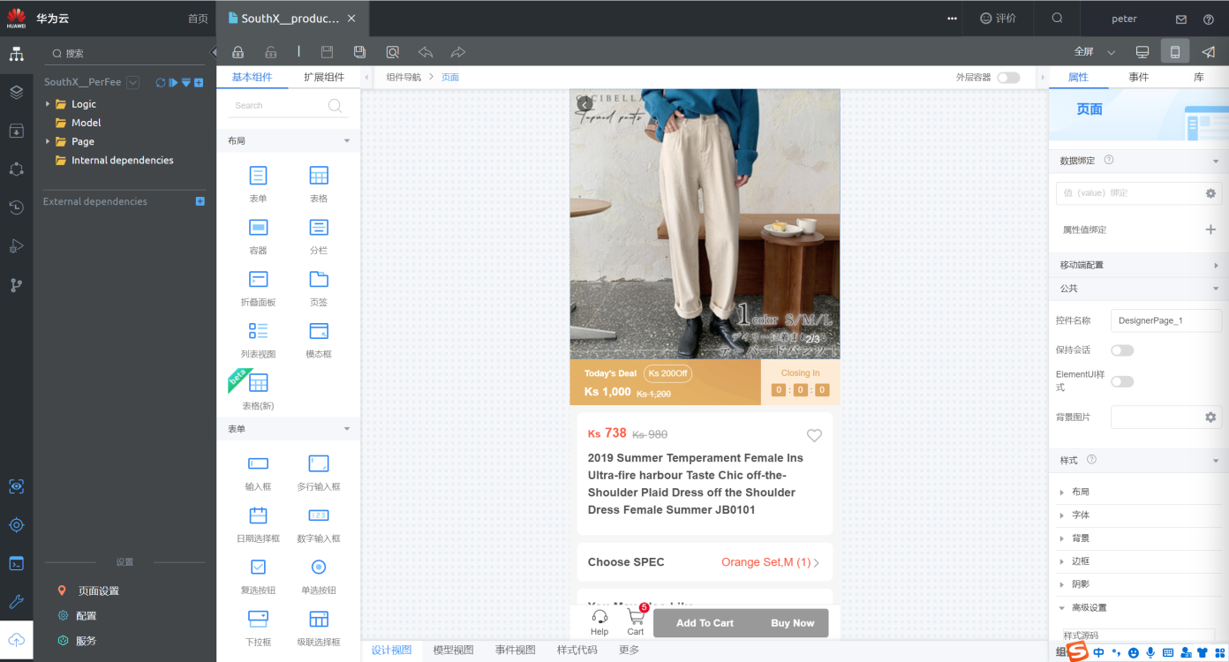Switch to mobile phone view

click(x=1175, y=52)
